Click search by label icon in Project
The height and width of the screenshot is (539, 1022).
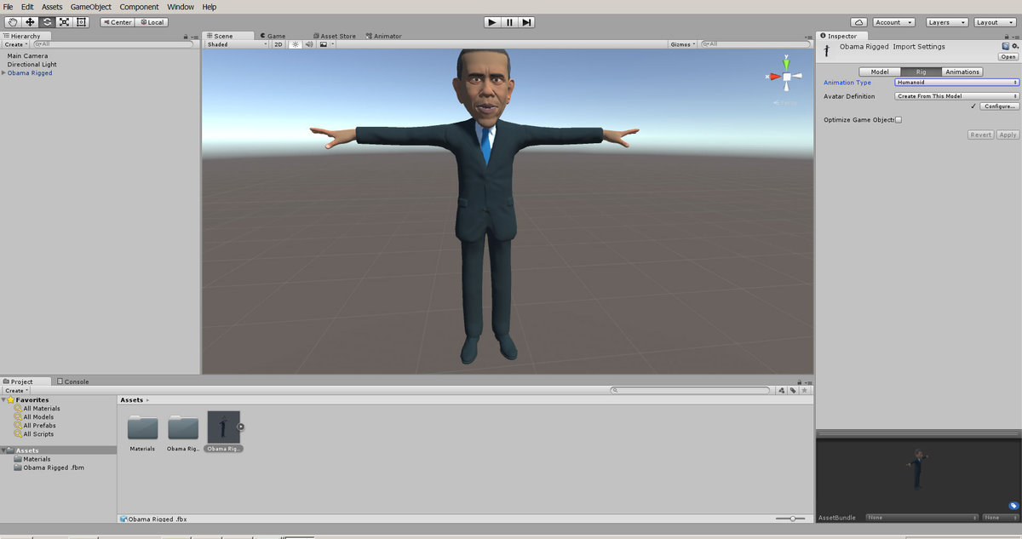[x=793, y=390]
